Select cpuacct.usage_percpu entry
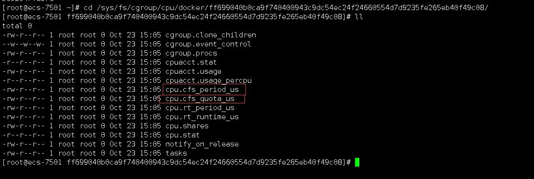 [209, 81]
